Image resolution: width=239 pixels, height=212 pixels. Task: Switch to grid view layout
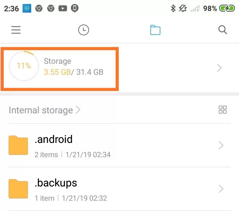pyautogui.click(x=222, y=110)
